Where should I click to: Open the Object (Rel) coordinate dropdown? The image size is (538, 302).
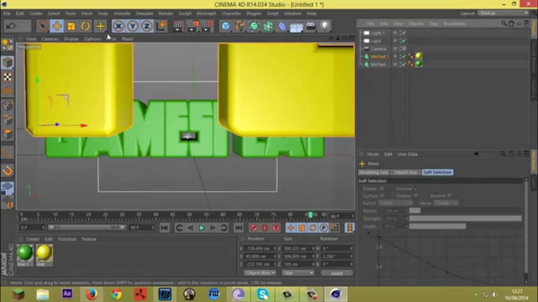[x=259, y=273]
